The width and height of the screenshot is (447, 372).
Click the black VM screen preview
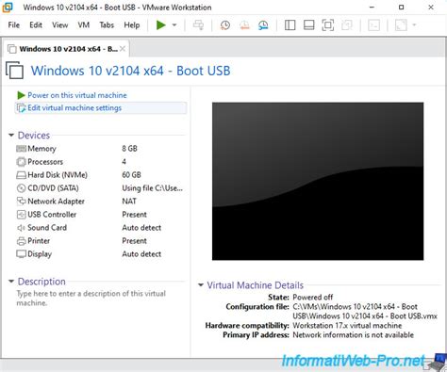(318, 181)
